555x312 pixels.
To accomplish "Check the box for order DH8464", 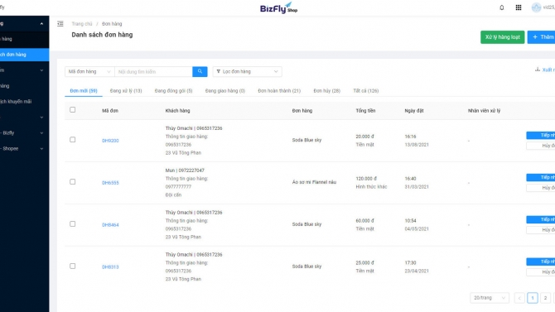I will tap(73, 224).
